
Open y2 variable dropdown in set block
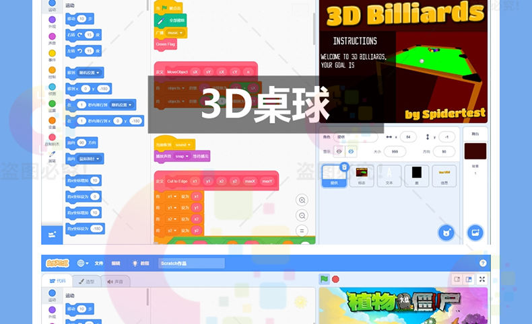(x=172, y=231)
